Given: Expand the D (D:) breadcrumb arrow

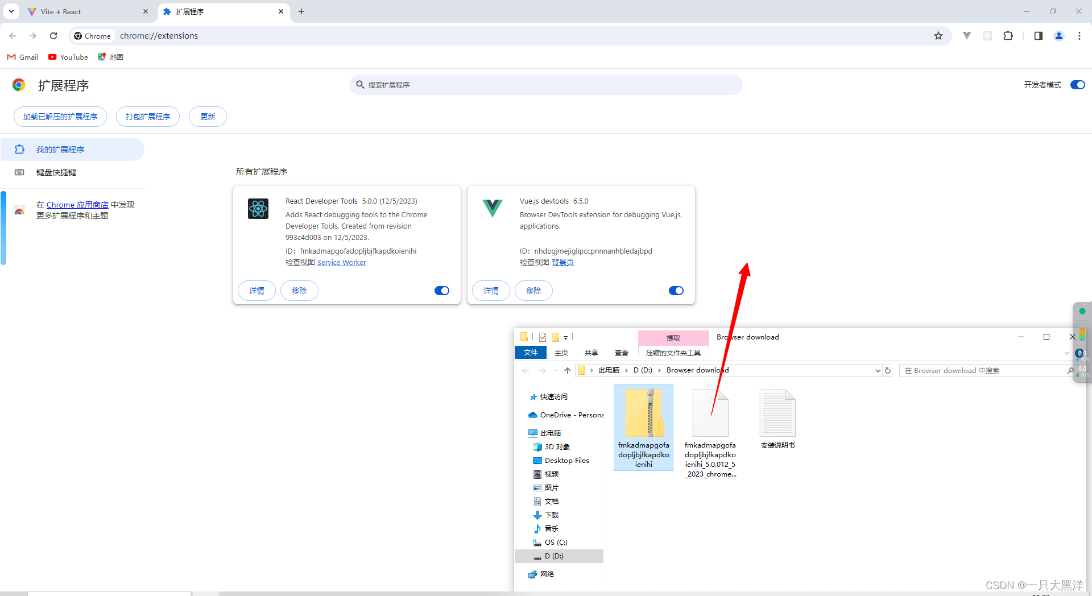Looking at the screenshot, I should [x=660, y=370].
